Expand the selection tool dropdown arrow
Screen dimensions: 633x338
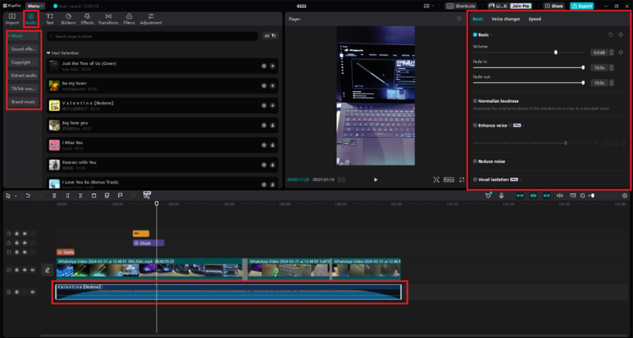coord(16,196)
